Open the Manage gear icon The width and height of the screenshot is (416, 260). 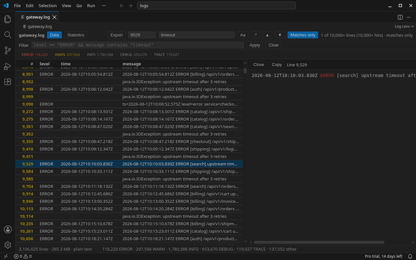(x=8, y=245)
